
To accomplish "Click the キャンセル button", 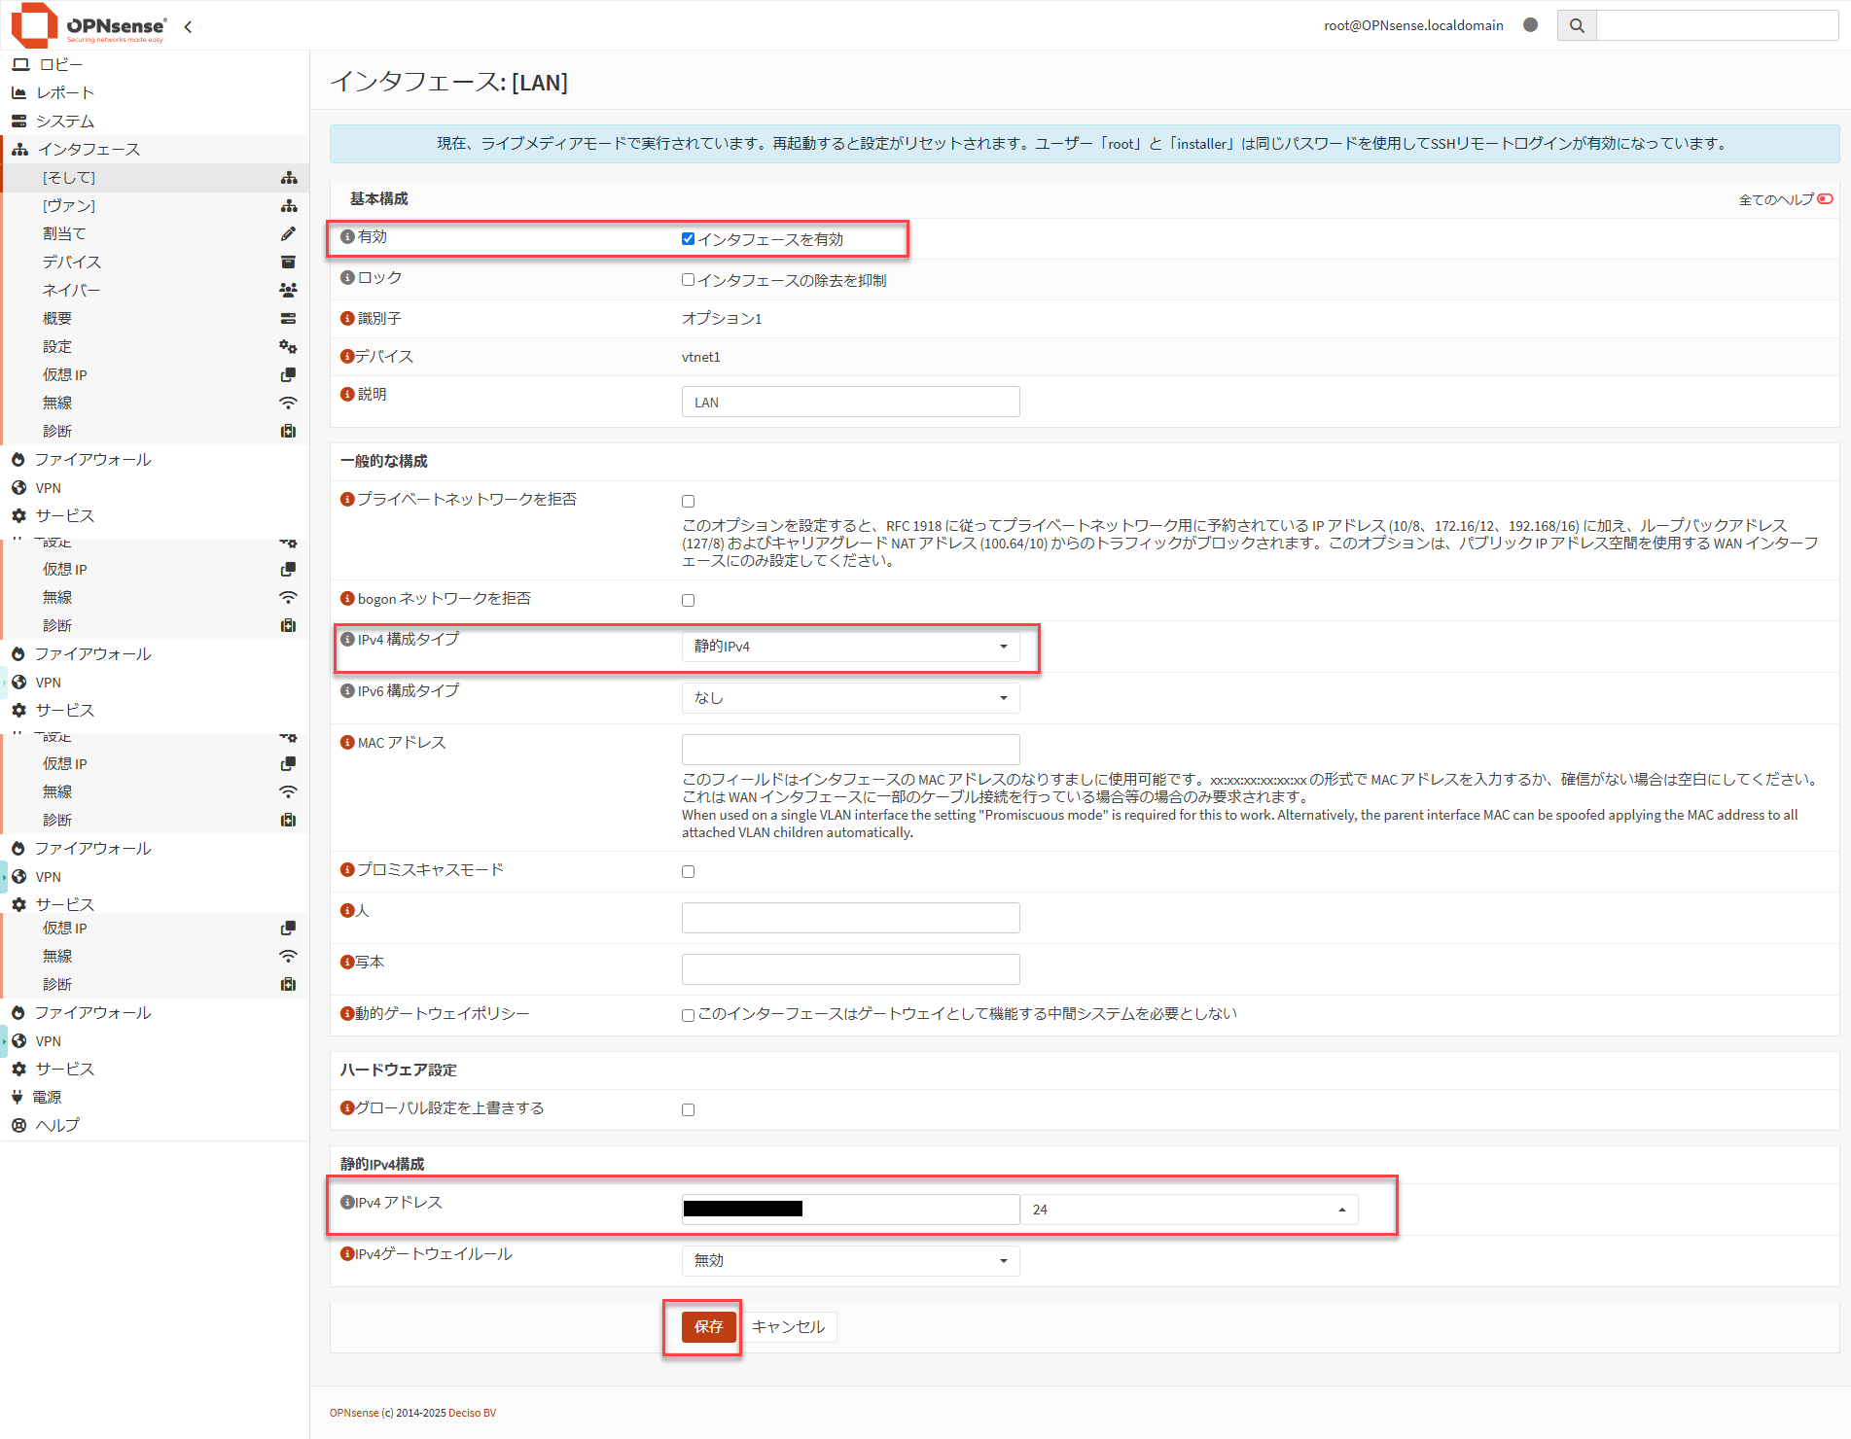I will tap(788, 1327).
